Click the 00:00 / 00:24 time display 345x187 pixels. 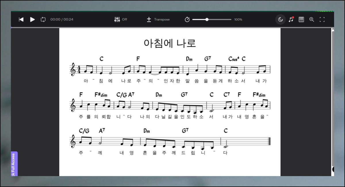tap(62, 20)
